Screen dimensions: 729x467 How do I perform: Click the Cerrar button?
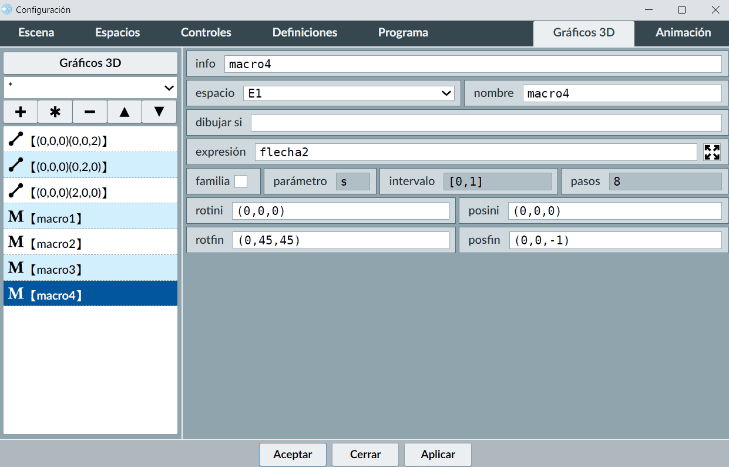(365, 454)
